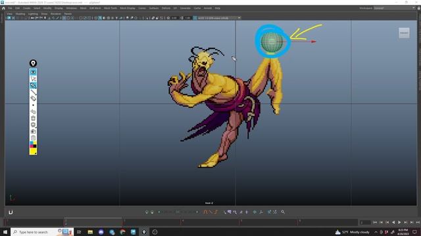Click the Epic Pen clipboard icon
Screen dimensions: 421x236
[x=33, y=138]
